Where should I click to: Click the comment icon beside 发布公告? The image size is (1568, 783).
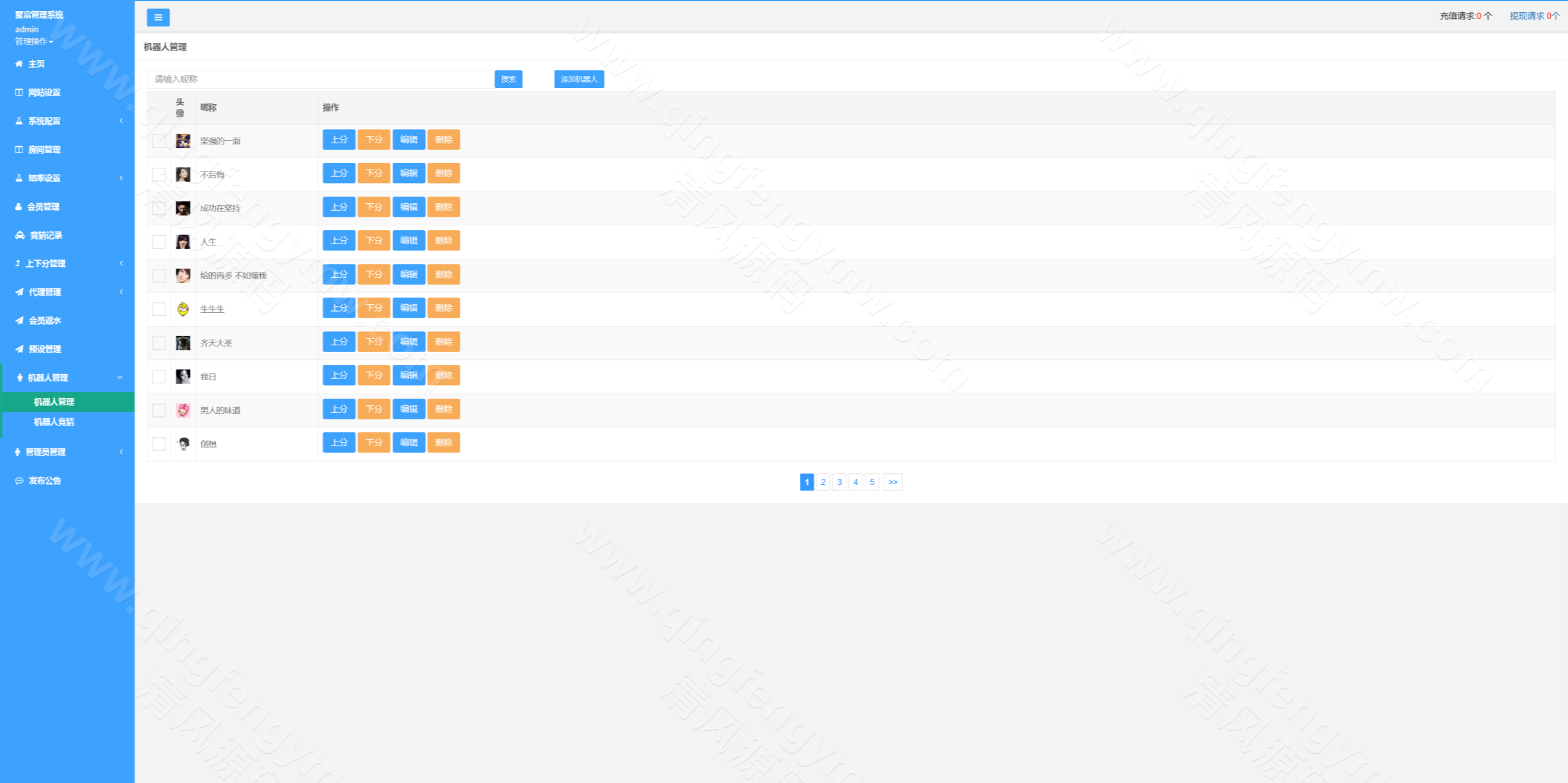click(x=20, y=481)
